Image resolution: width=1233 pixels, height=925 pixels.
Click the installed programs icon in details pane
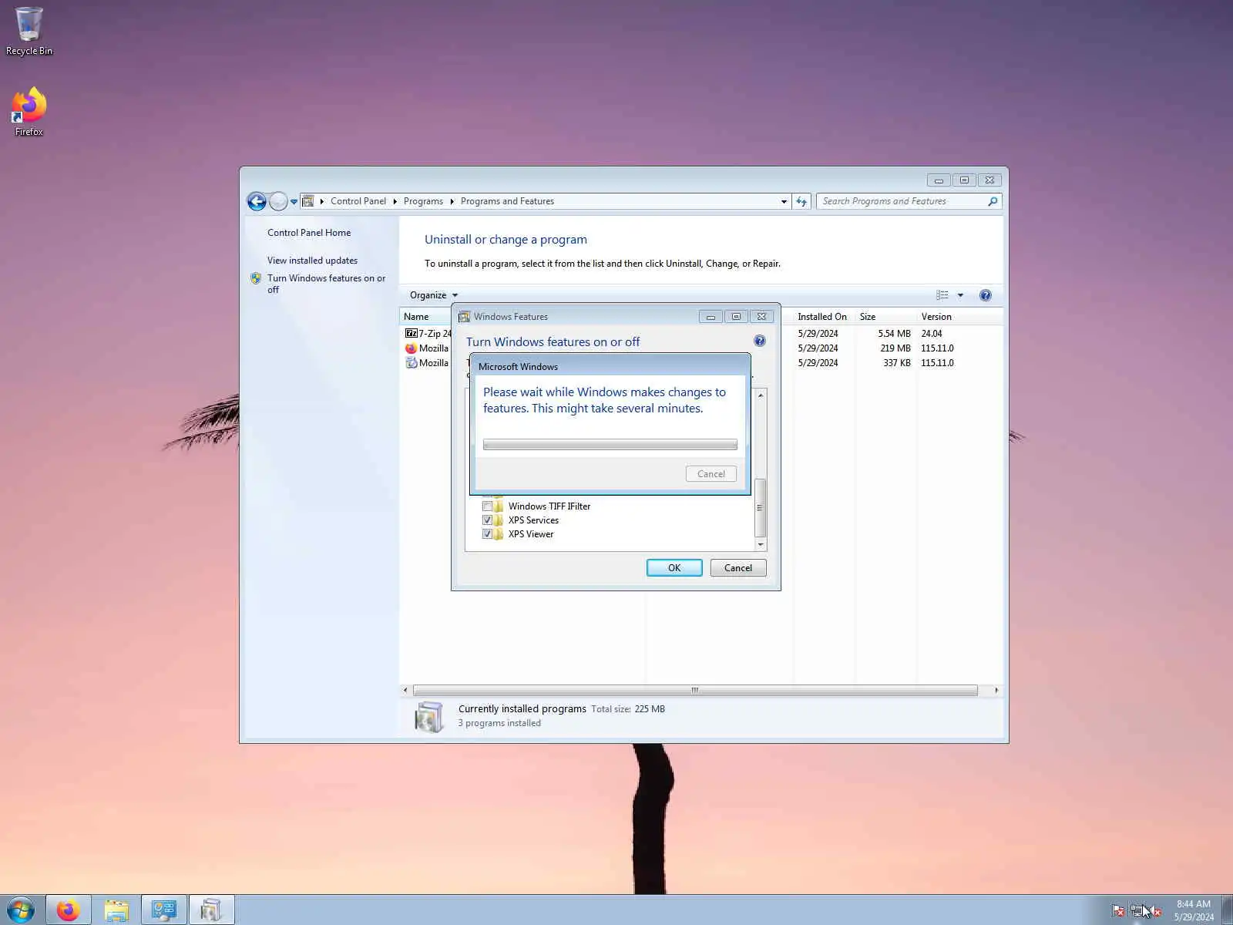[428, 716]
